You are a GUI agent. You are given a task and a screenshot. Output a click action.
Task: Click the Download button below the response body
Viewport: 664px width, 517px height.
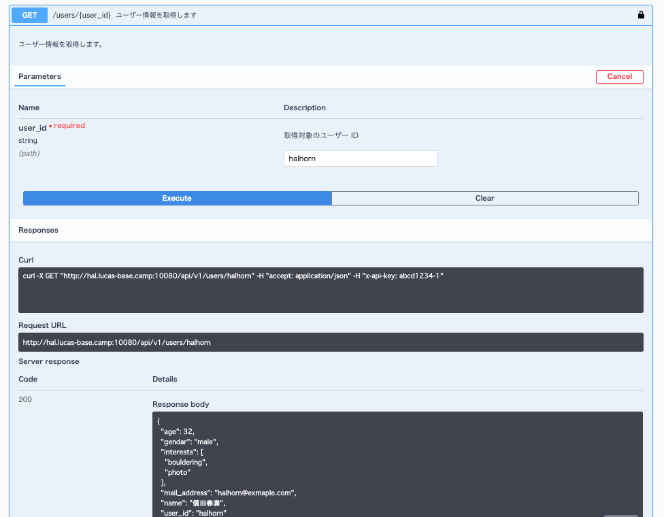[621, 514]
